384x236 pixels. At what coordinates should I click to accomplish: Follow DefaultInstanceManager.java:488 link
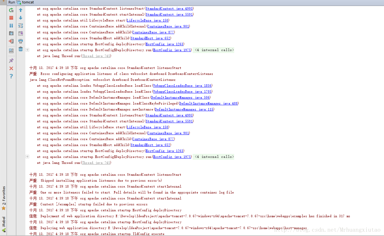(209, 103)
